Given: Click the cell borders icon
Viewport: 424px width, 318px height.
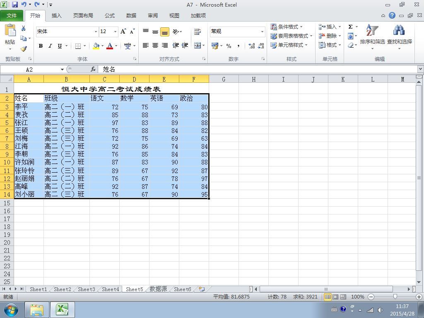Looking at the screenshot, I should click(x=78, y=46).
